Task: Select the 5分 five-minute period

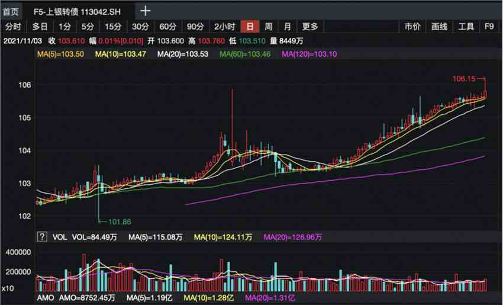Action: click(x=88, y=27)
